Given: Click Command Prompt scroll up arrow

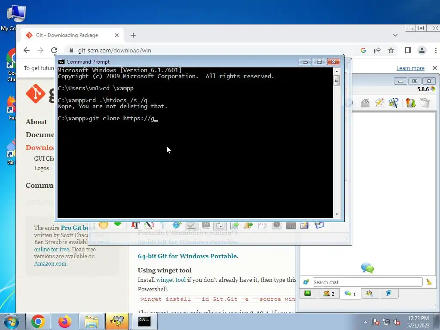Looking at the screenshot, I should (337, 71).
